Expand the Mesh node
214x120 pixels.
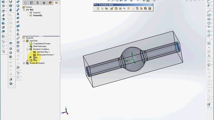27,60
